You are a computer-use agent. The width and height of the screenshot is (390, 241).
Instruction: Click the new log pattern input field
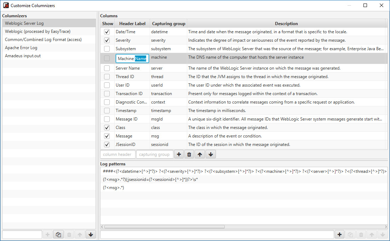coord(217,234)
